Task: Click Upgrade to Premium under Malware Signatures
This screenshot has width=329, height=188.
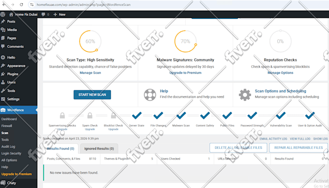Action: point(185,72)
